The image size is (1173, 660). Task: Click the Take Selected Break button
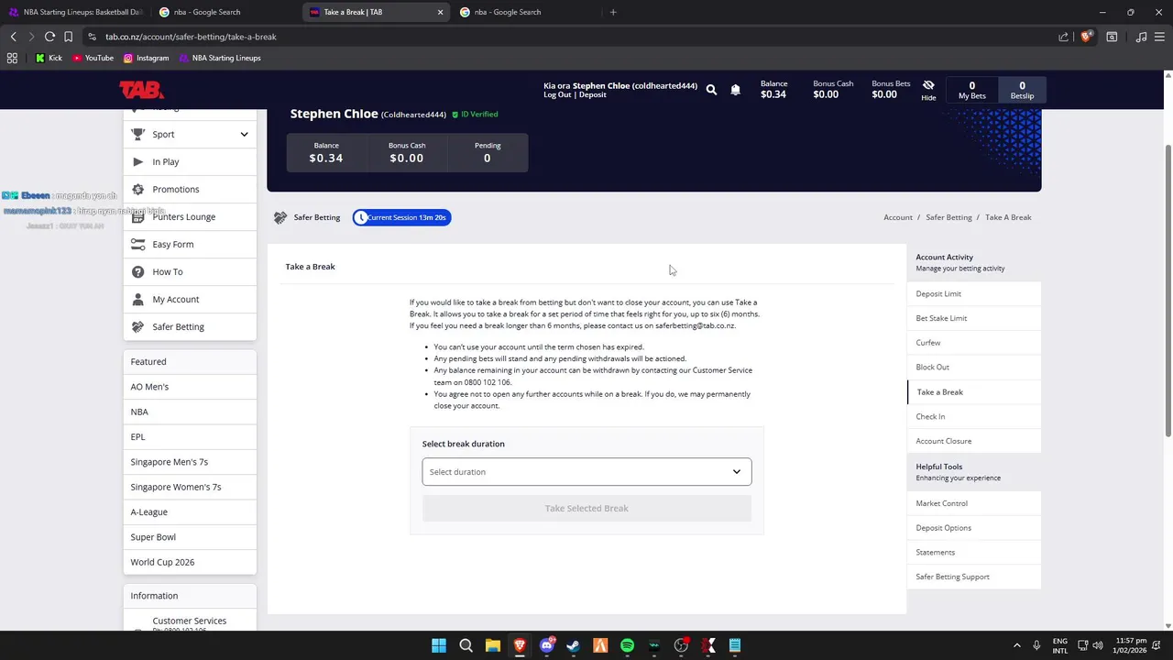click(x=586, y=508)
